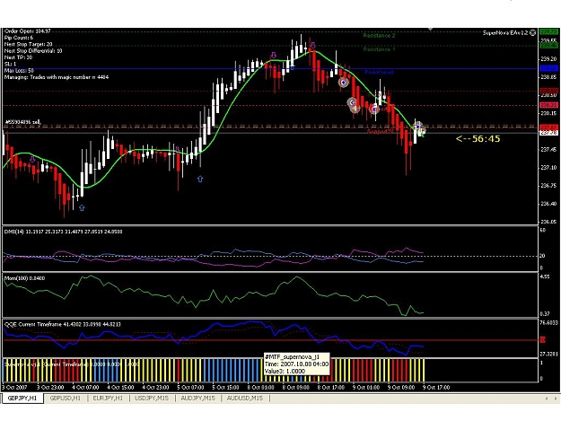
Task: Click the 'Managing: Trades with magic number' line
Action: pos(57,77)
